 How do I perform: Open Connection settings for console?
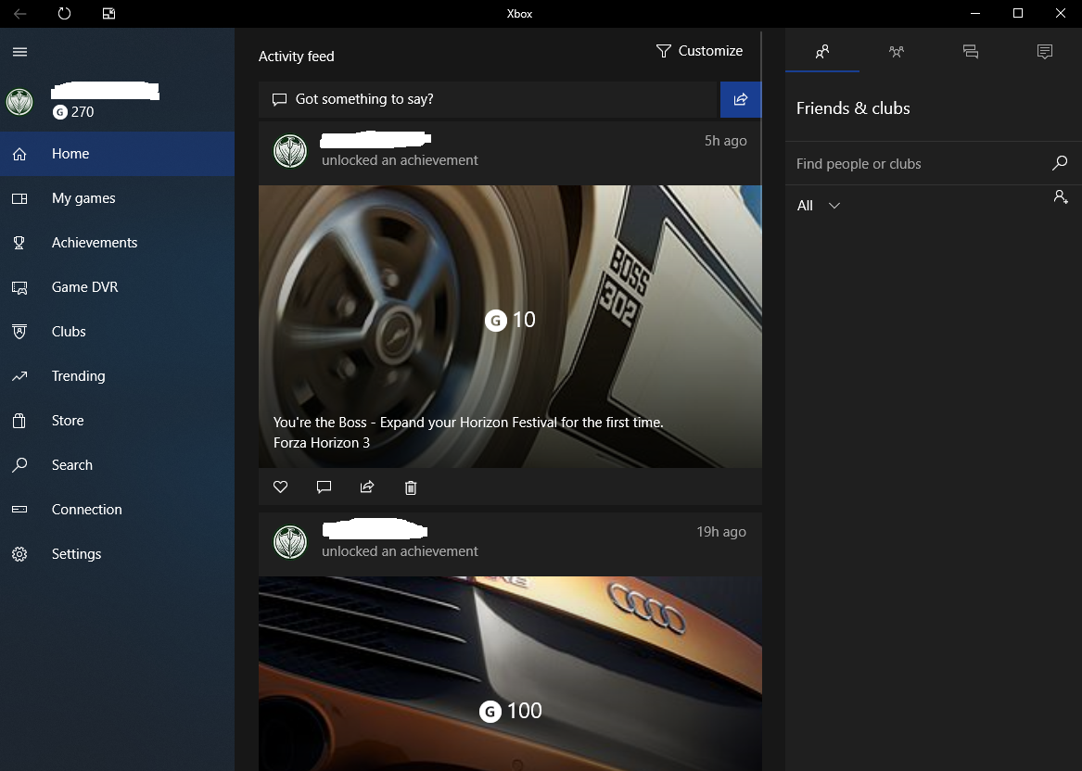118,510
